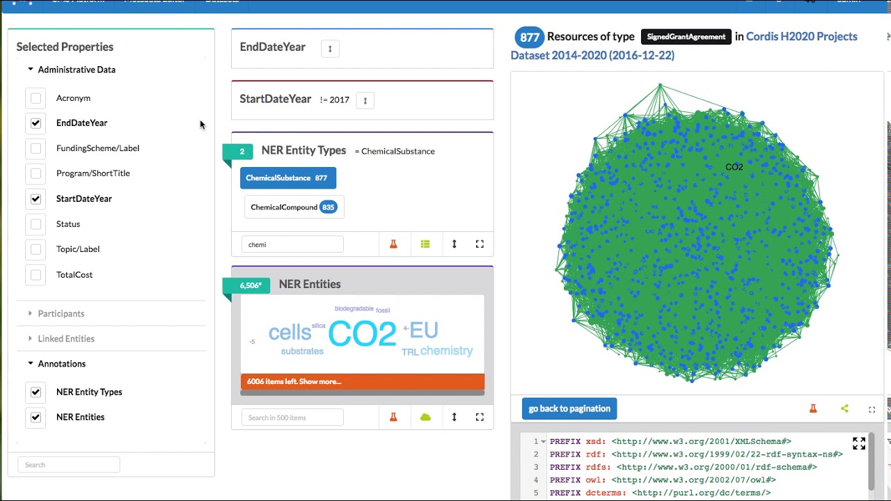The image size is (891, 501).
Task: Click the word cloud horizontal scrollbar
Action: tap(363, 392)
